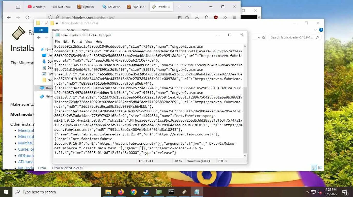Show hidden system tray icons
This screenshot has width=353, height=197.
(307, 192)
